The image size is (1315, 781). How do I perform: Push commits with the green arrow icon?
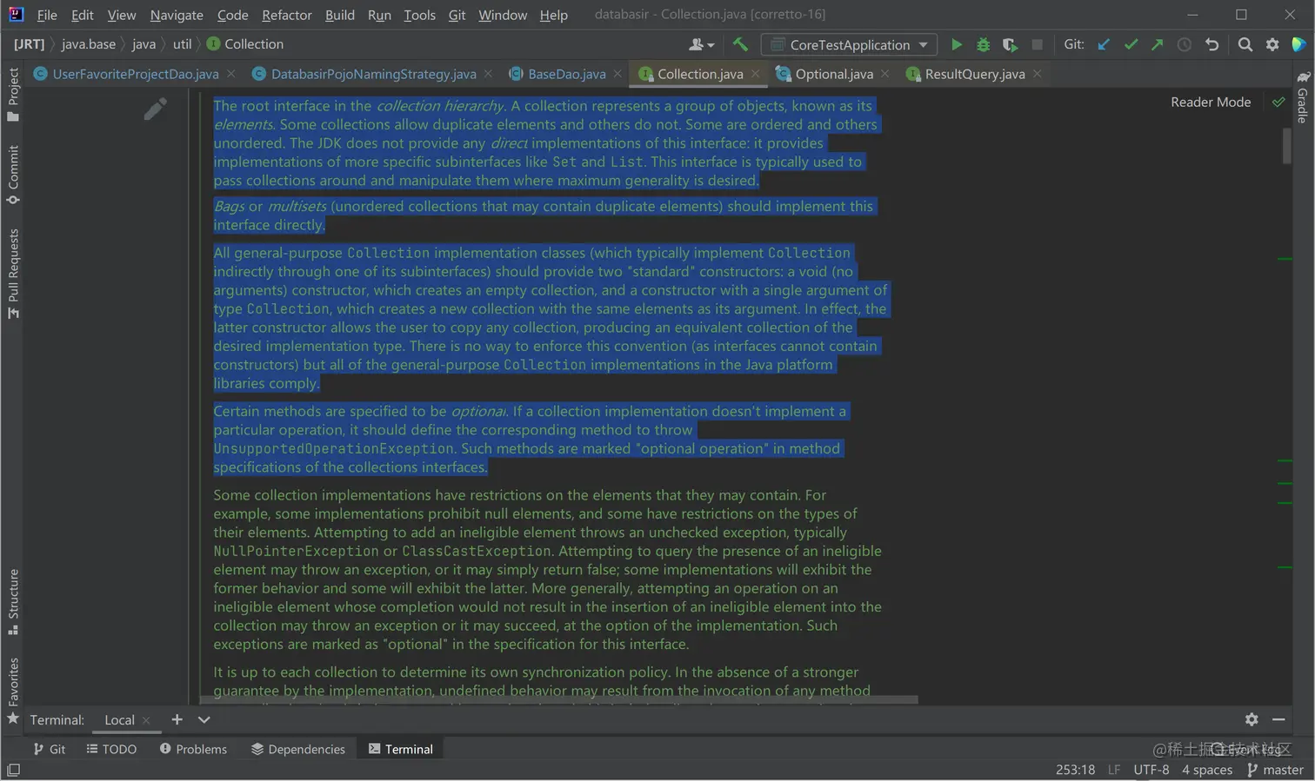(x=1158, y=44)
